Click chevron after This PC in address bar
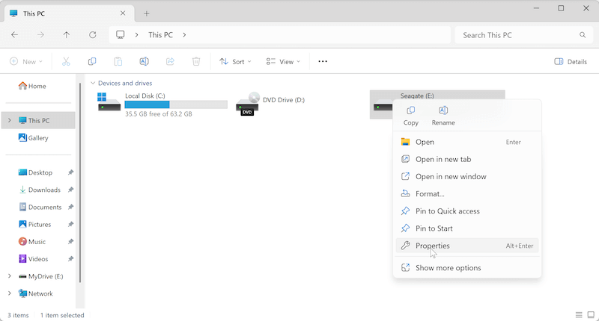 tap(184, 34)
